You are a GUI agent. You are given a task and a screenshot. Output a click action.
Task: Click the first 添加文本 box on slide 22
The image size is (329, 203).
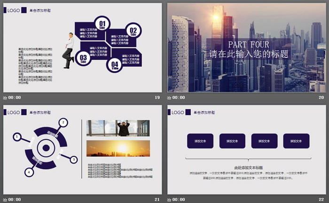[x=200, y=141]
